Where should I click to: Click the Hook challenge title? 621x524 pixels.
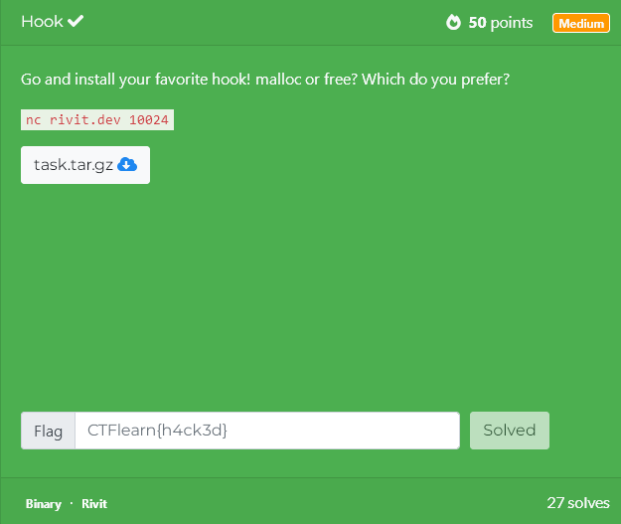click(x=42, y=22)
